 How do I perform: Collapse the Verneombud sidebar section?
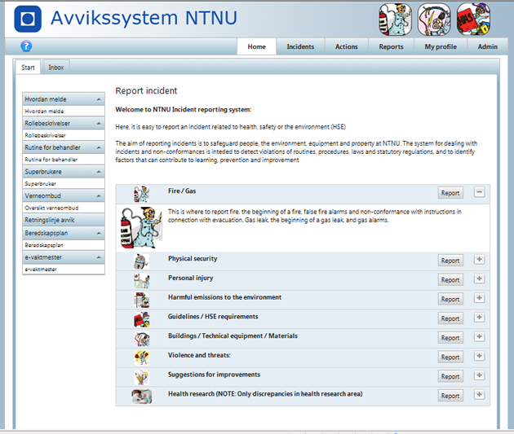tap(99, 196)
